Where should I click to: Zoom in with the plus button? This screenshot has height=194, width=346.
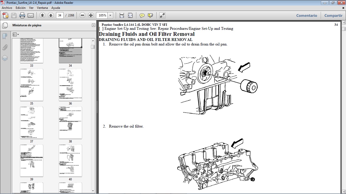pyautogui.click(x=91, y=15)
